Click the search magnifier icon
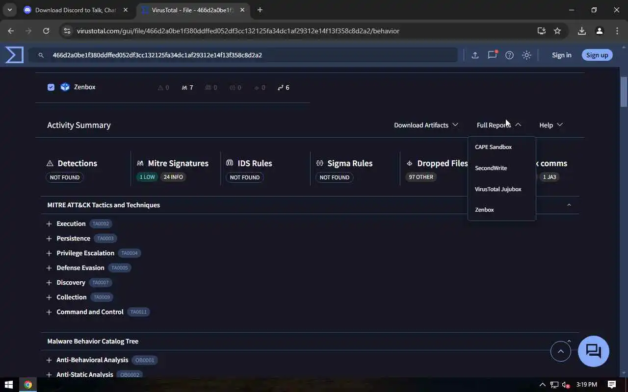The height and width of the screenshot is (392, 628). 41,55
